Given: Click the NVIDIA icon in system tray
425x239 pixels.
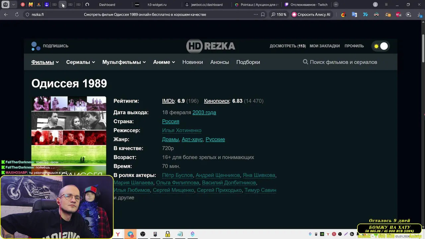Looking at the screenshot, I should (322, 234).
